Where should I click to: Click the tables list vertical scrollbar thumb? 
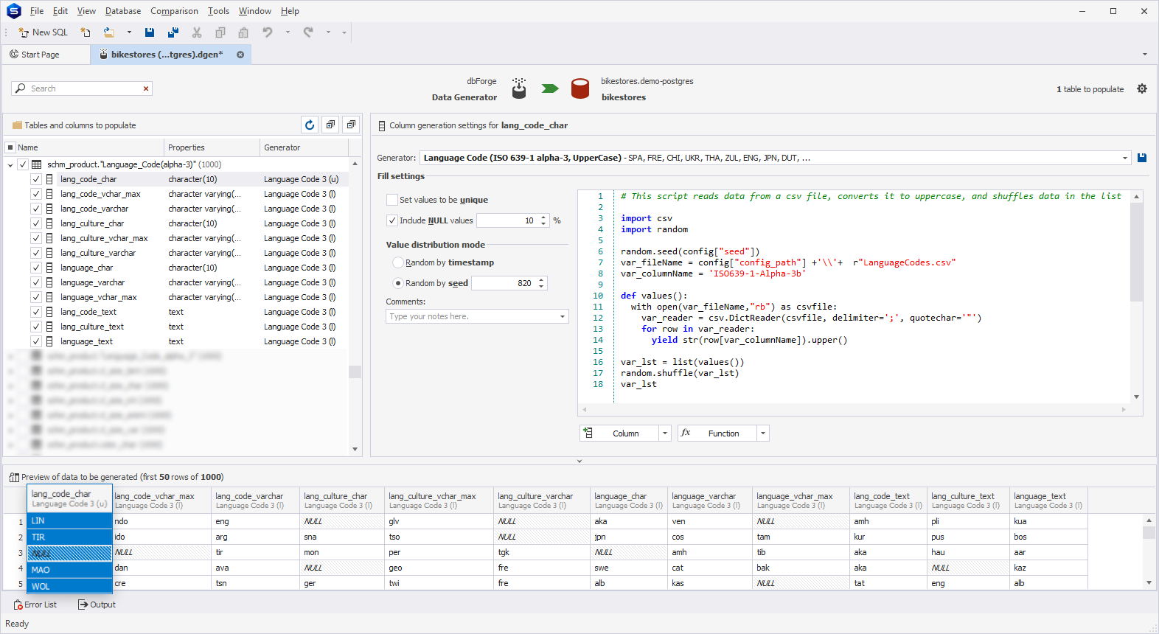click(x=355, y=372)
